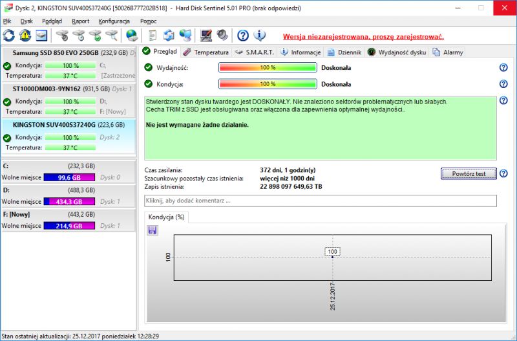This screenshot has height=341, width=517.
Task: Open the Podgląd menu
Action: pyautogui.click(x=52, y=21)
